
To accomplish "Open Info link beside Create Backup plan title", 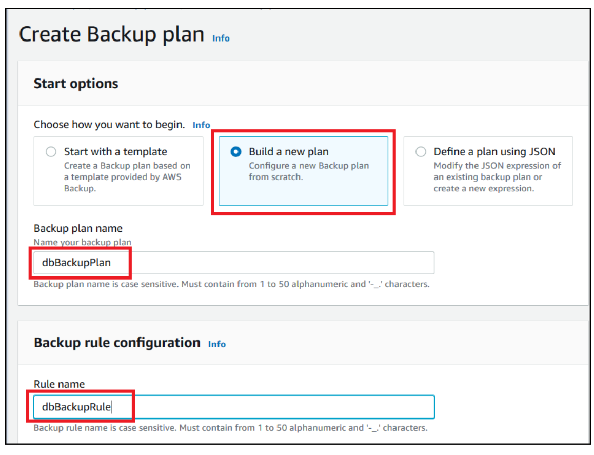I will click(221, 38).
